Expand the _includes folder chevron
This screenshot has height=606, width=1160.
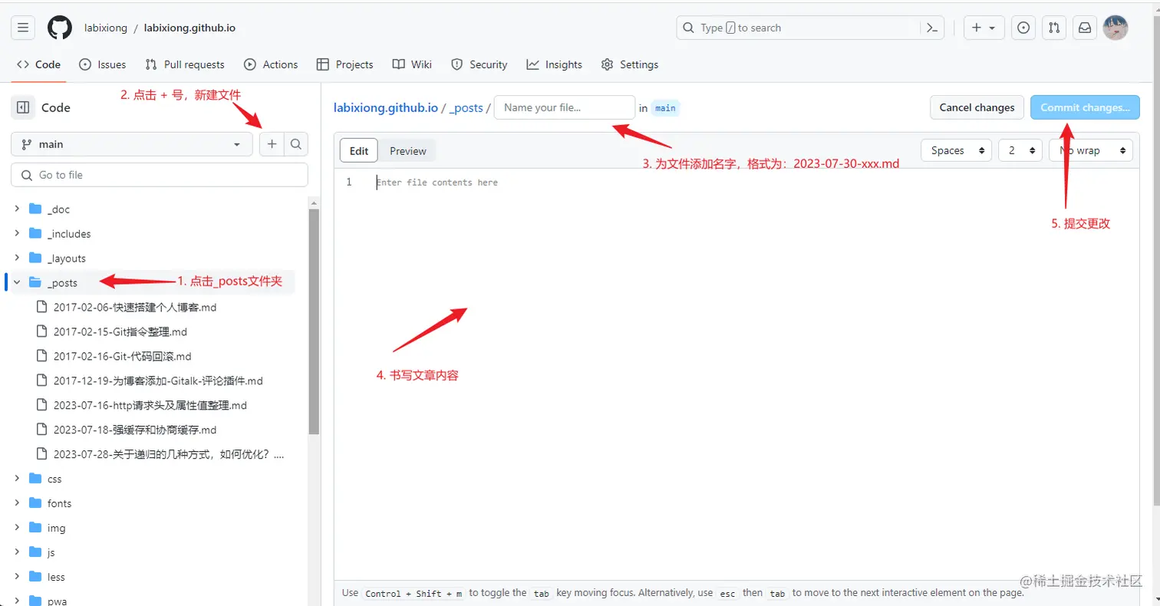17,233
